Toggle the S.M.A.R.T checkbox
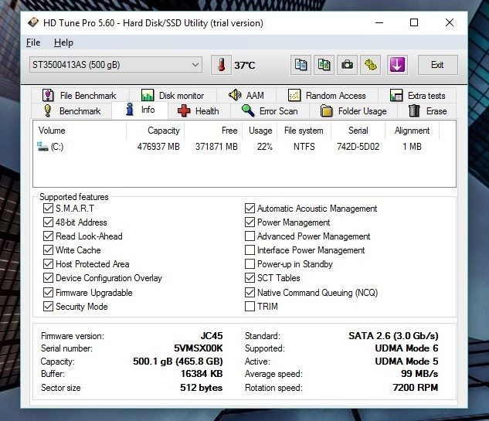The image size is (489, 421). (48, 209)
